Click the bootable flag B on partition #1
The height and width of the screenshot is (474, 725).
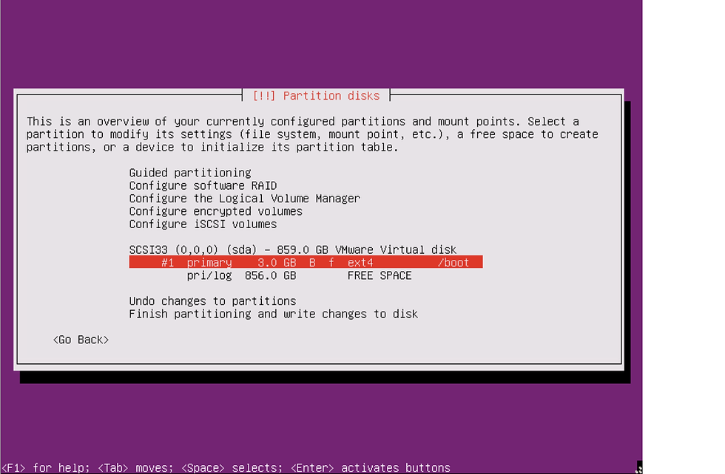[312, 263]
